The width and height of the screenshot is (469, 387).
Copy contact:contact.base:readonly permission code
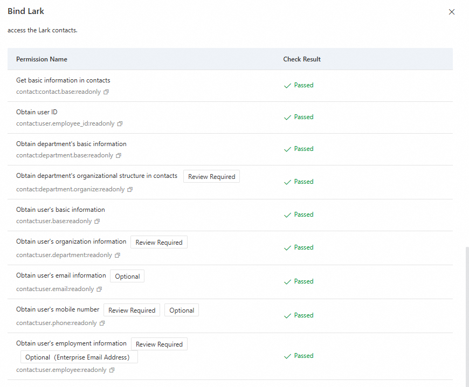point(106,92)
